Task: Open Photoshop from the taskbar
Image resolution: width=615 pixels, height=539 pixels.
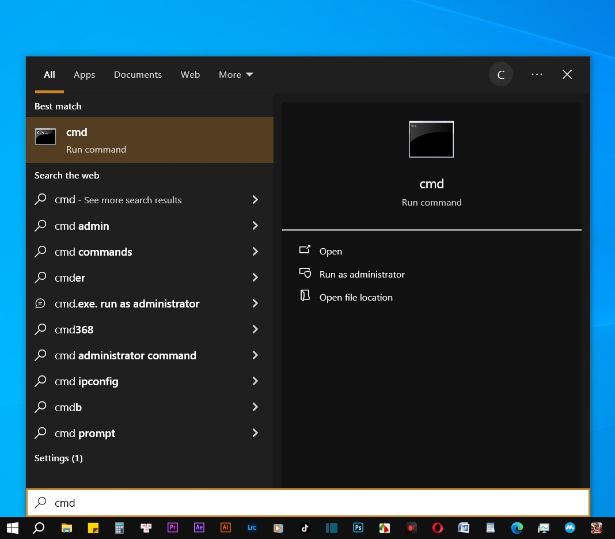Action: click(x=358, y=528)
